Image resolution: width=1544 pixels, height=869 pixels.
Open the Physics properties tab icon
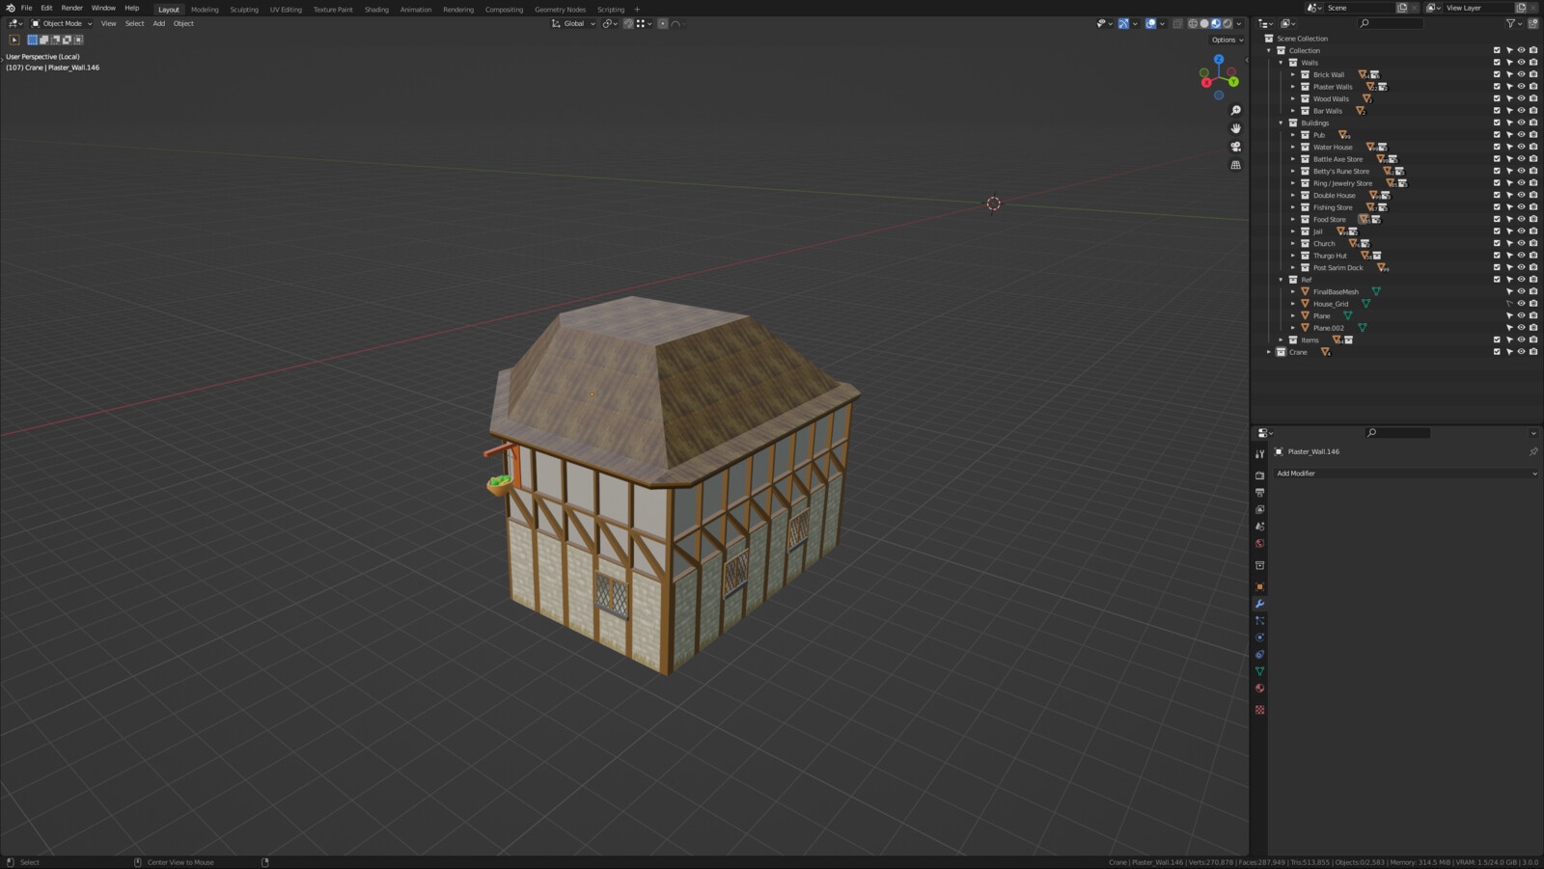[1259, 638]
